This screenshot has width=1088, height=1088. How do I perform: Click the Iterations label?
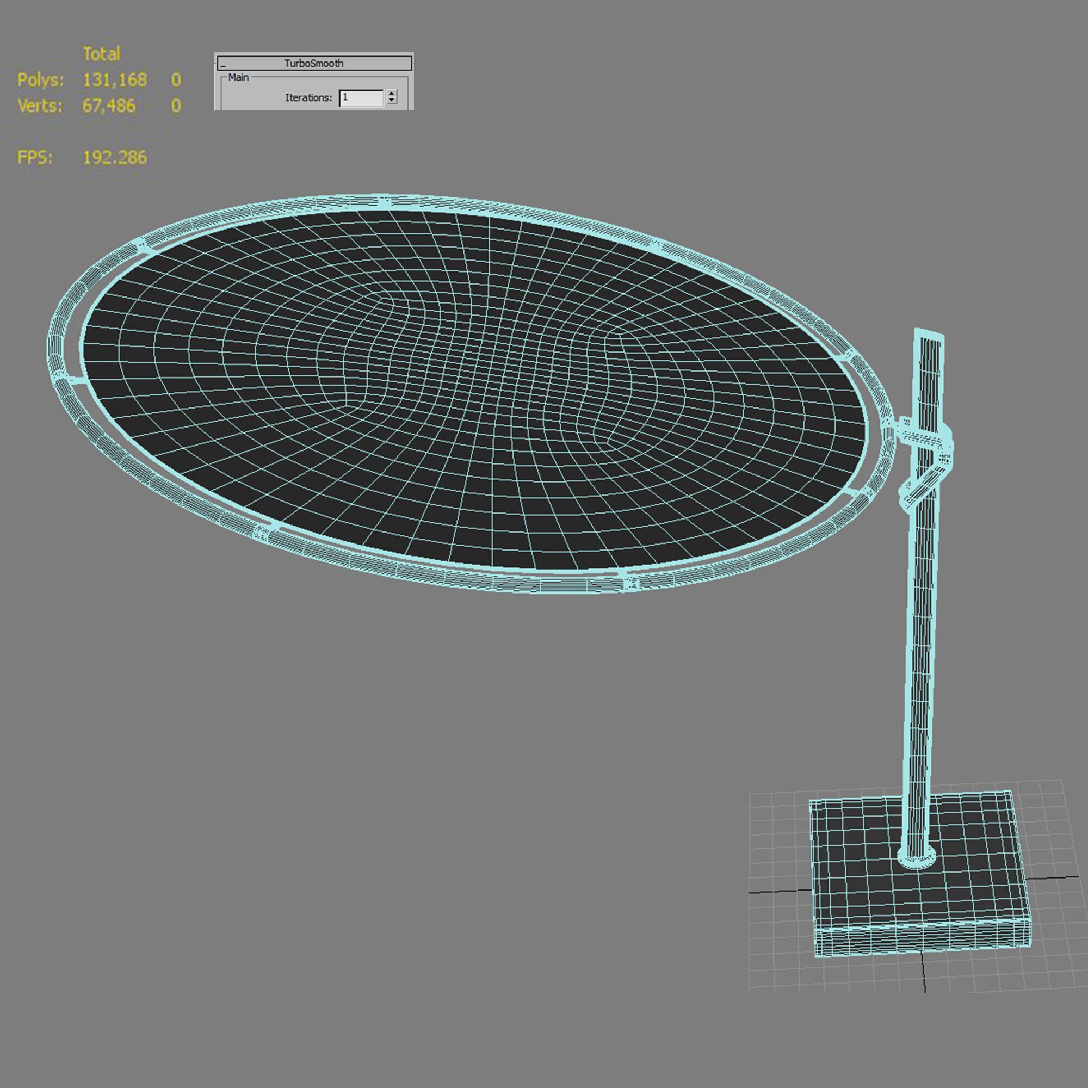308,97
